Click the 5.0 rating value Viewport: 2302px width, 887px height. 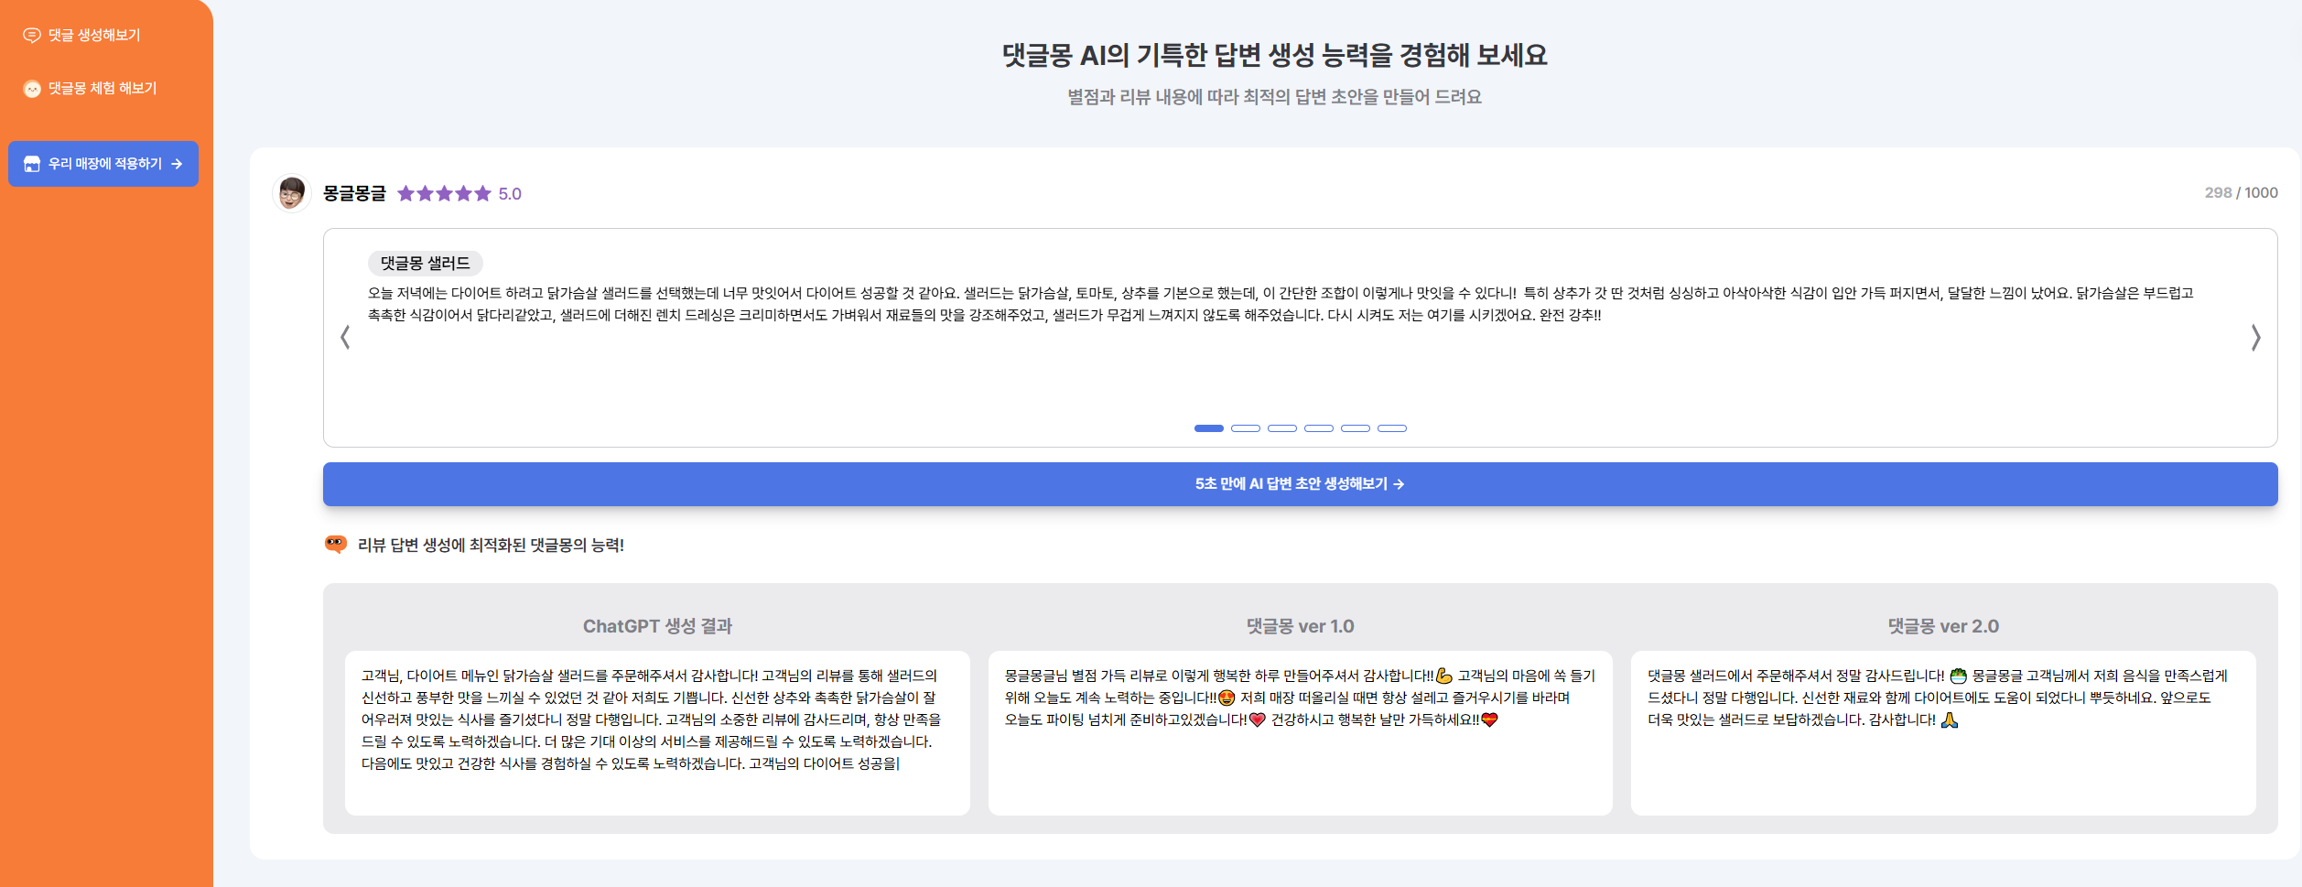(510, 194)
